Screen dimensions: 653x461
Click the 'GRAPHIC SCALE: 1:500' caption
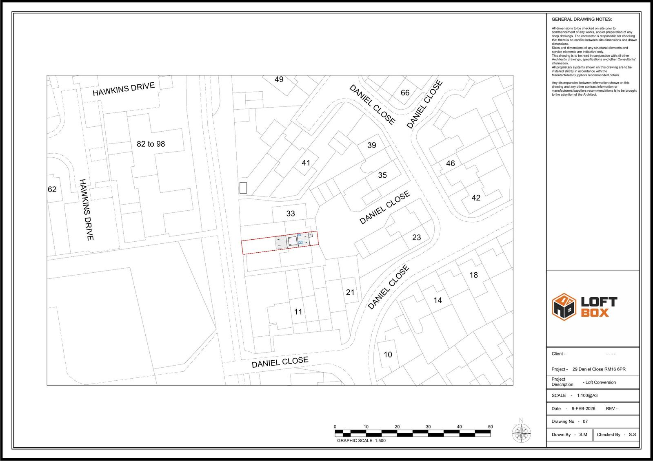click(x=361, y=441)
